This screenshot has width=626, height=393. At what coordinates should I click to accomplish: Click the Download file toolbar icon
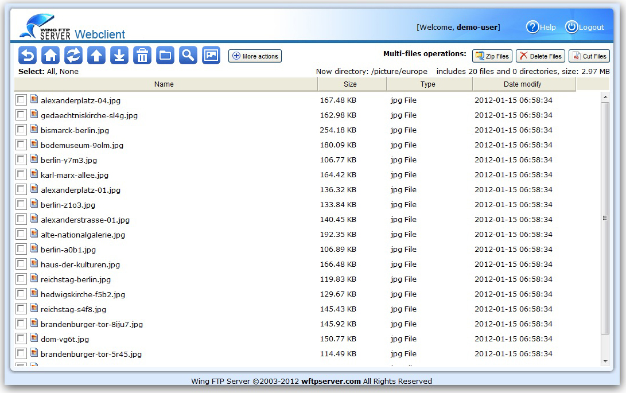click(119, 55)
